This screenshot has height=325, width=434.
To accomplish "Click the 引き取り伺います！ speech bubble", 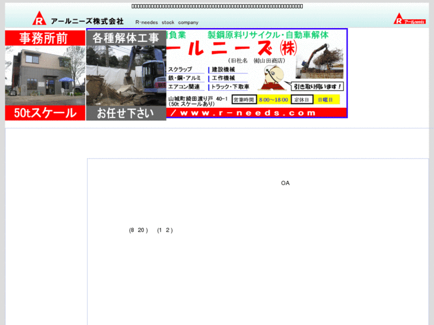I will (x=317, y=86).
